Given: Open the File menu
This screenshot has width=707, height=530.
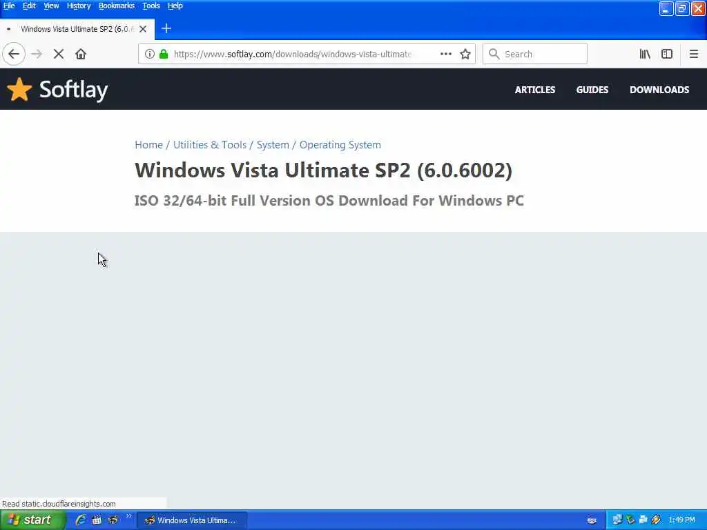Looking at the screenshot, I should pyautogui.click(x=9, y=6).
